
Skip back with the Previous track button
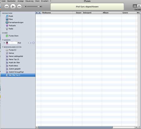tap(7, 7)
